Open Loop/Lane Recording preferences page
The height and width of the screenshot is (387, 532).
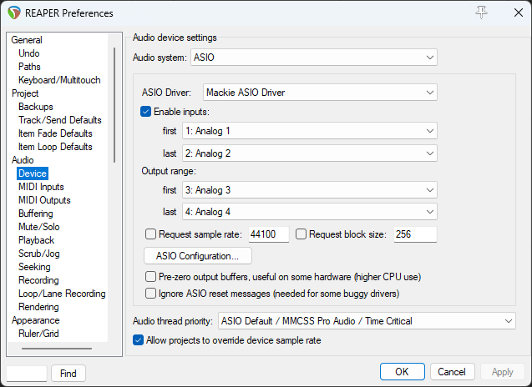click(62, 294)
